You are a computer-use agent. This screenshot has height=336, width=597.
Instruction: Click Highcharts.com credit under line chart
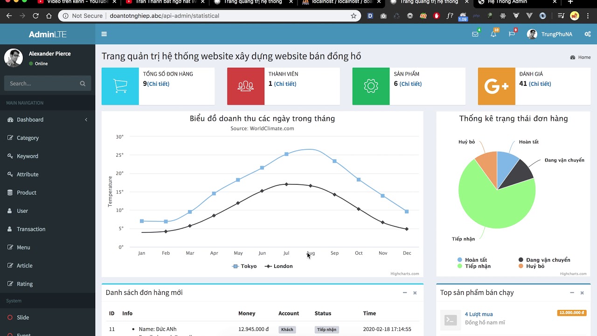(405, 274)
